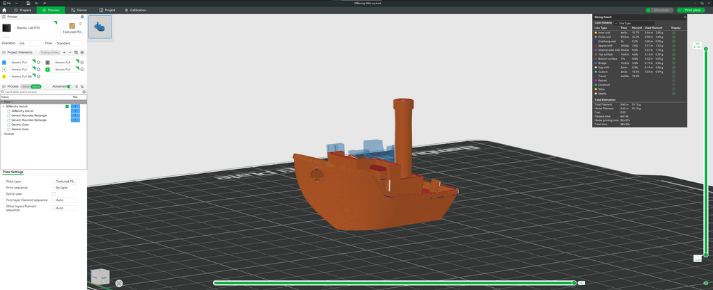Open process compare presets icon
The image size is (713, 290).
tap(82, 86)
